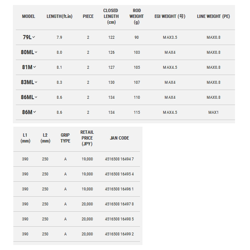Viewport: 250px width, 250px height.
Task: Expand the 86ML model details
Action: pos(29,97)
